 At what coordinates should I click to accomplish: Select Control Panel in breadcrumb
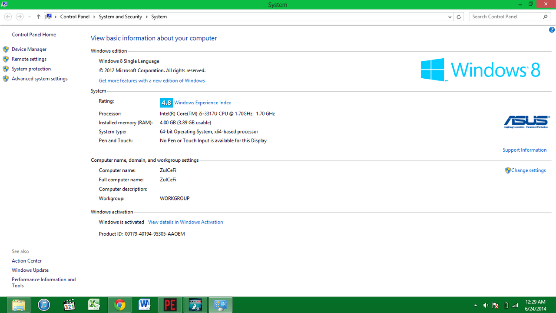click(x=75, y=17)
